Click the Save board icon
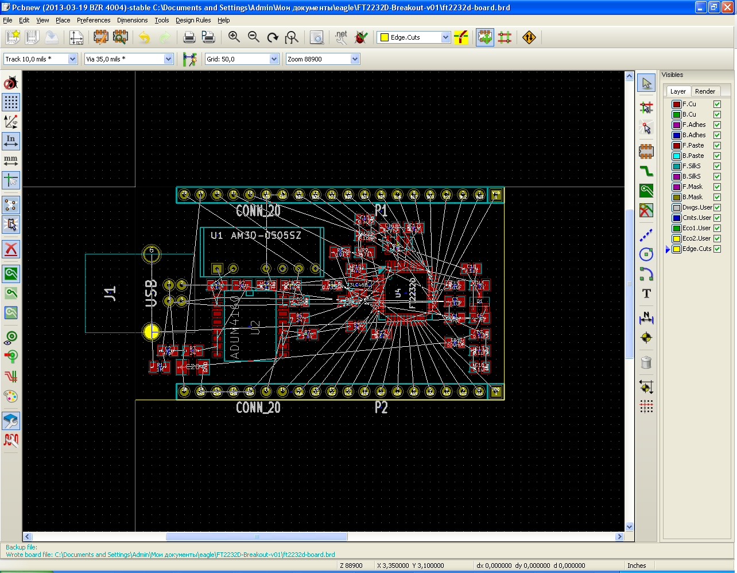The width and height of the screenshot is (737, 573). [52, 37]
